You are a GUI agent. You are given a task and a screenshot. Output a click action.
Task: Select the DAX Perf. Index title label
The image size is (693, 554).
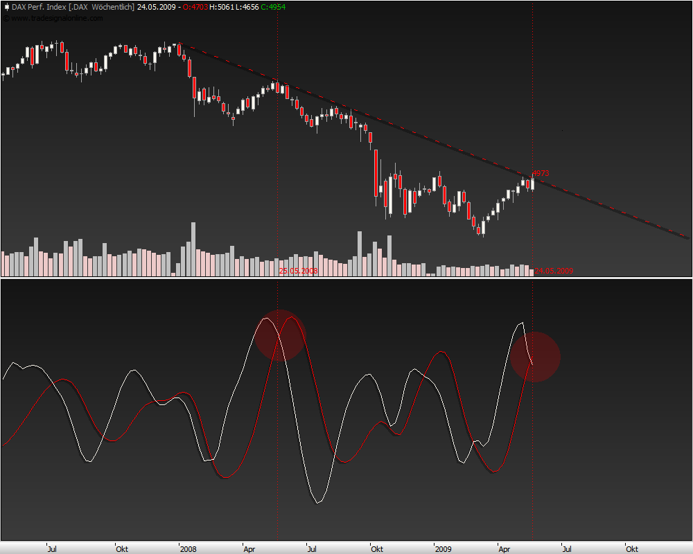[x=38, y=6]
